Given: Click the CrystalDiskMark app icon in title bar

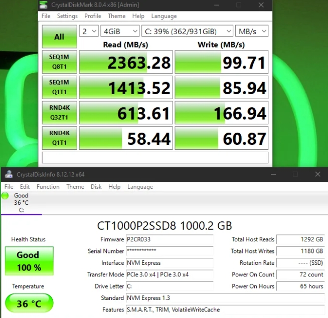Looking at the screenshot, I should tap(45, 6).
